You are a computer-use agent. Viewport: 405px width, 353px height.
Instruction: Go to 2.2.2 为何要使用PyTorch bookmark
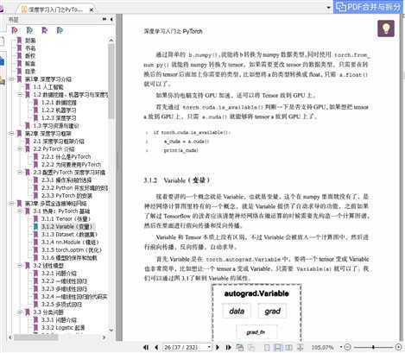tap(71, 165)
